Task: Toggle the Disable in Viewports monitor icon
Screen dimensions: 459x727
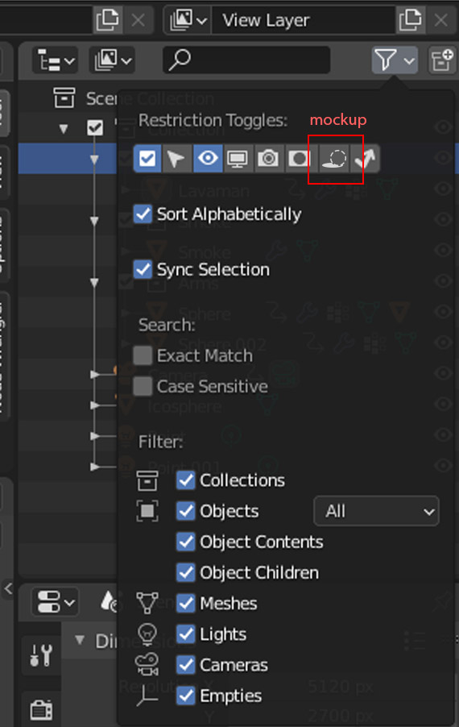Action: pyautogui.click(x=238, y=159)
